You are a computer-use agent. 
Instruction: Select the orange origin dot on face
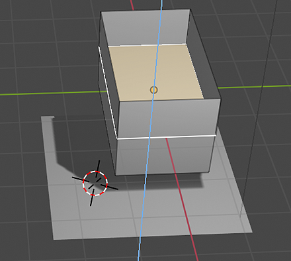(x=154, y=90)
